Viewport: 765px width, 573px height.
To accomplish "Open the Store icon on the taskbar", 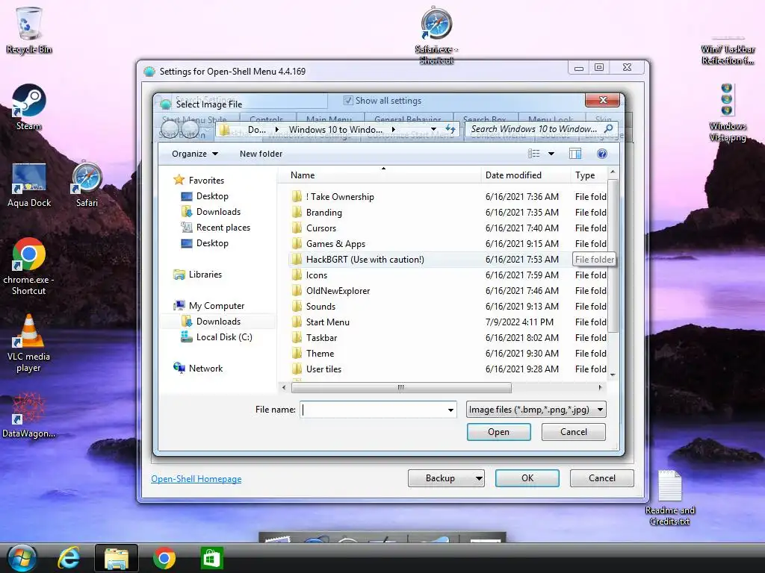I will click(211, 558).
